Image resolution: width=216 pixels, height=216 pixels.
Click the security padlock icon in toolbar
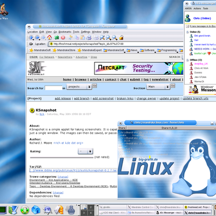(122, 38)
